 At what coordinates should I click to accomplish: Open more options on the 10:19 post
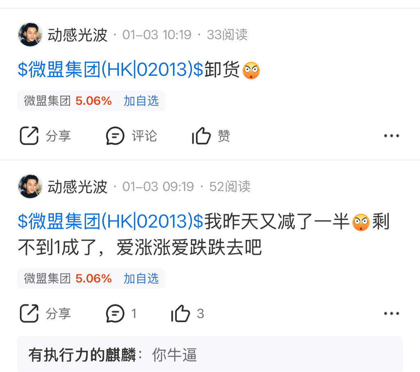[x=391, y=136]
